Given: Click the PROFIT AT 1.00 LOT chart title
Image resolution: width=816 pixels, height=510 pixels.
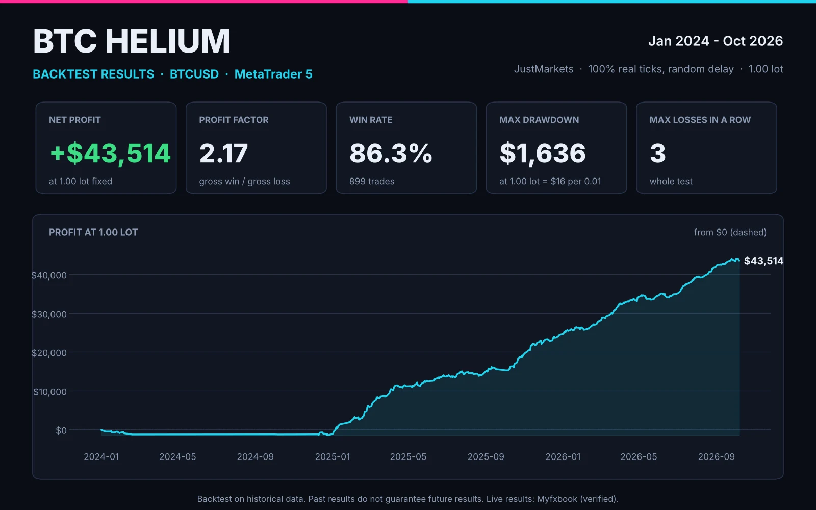Looking at the screenshot, I should point(93,232).
